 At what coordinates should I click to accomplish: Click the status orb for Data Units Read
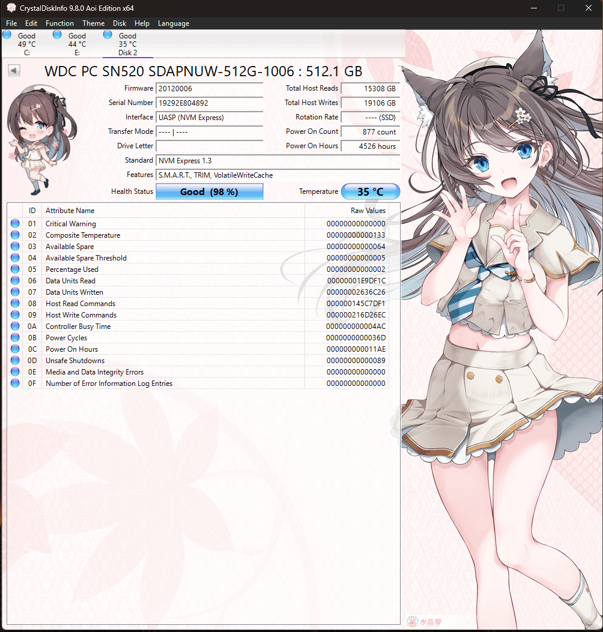16,280
